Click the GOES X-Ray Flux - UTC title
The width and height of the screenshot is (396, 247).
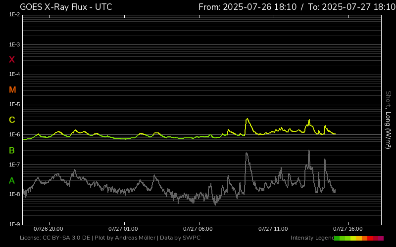66,7
